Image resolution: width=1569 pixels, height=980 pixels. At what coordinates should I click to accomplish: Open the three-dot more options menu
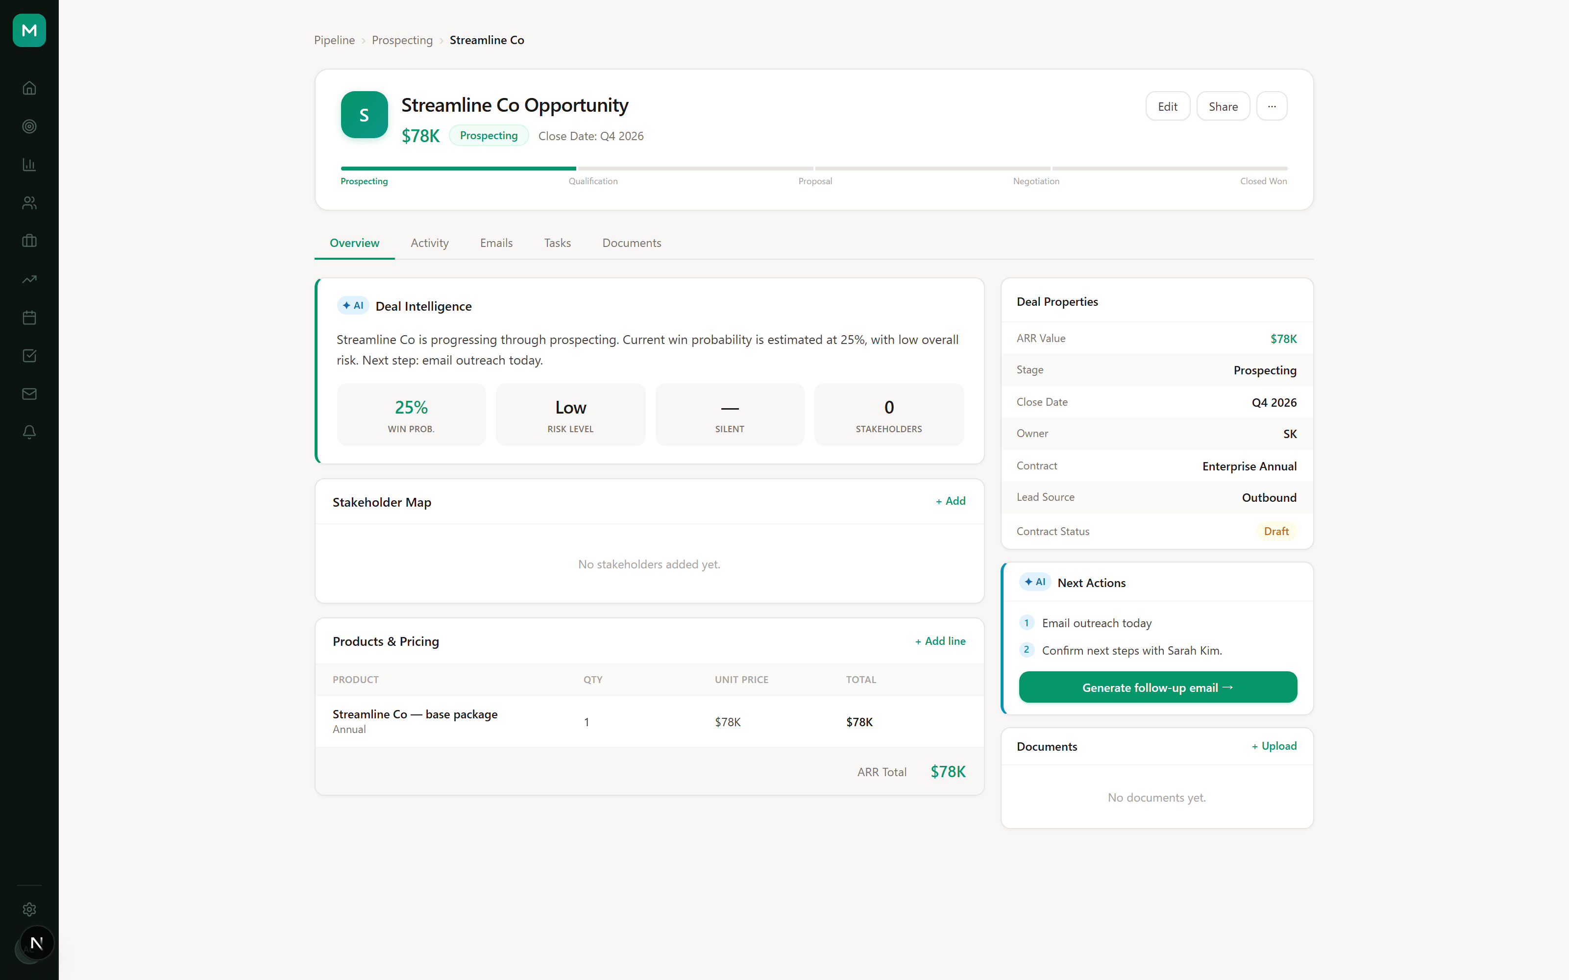(1272, 106)
